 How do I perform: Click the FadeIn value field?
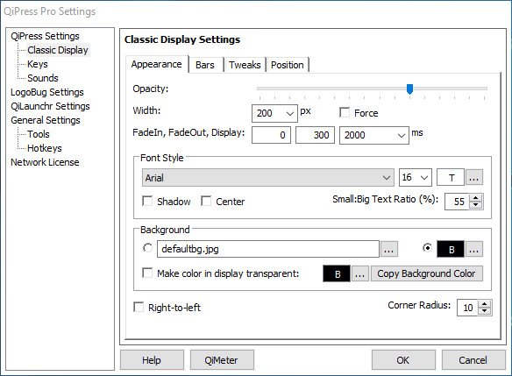(x=271, y=135)
